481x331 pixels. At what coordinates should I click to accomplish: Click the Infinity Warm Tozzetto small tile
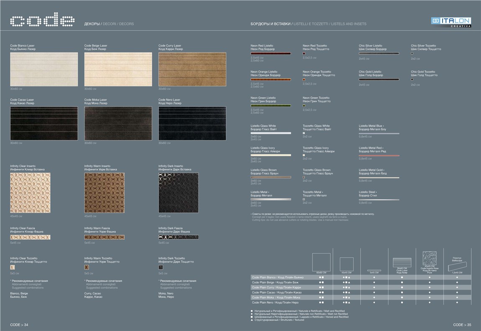point(87,267)
